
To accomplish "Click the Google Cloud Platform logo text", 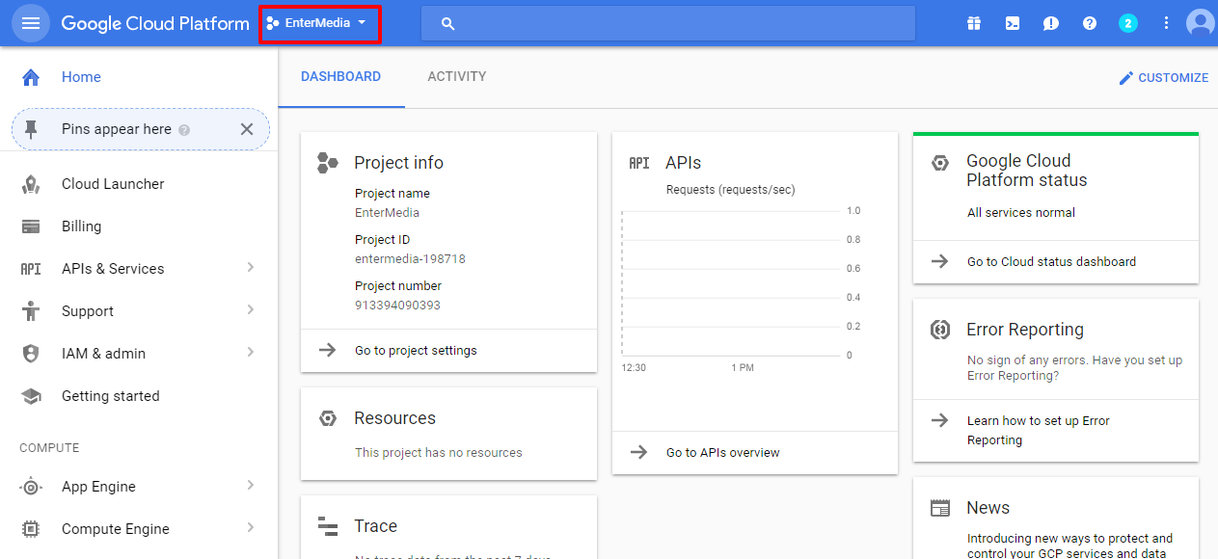I will pyautogui.click(x=155, y=23).
